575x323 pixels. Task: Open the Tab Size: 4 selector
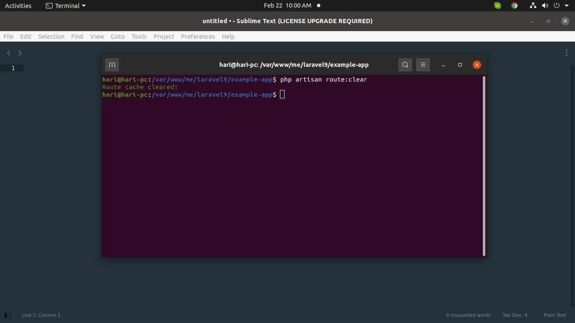point(514,315)
